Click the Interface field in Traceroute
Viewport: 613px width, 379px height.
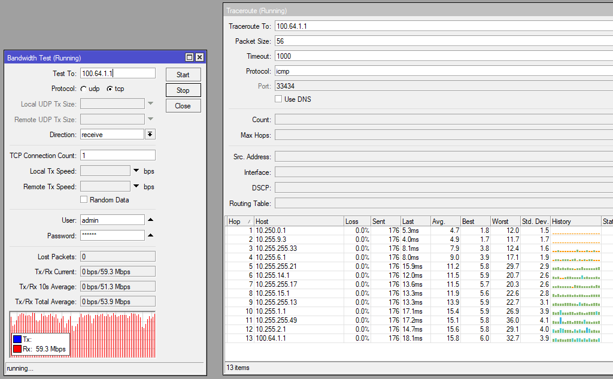(x=444, y=172)
